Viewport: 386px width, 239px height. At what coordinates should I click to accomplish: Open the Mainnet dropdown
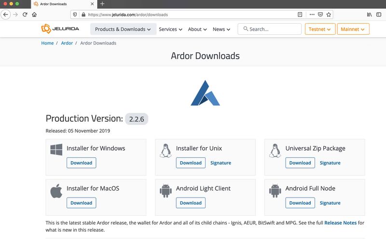click(x=353, y=29)
